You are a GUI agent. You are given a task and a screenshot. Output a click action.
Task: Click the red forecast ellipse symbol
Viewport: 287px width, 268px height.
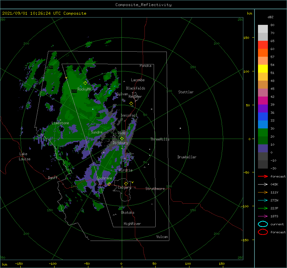click(x=263, y=232)
